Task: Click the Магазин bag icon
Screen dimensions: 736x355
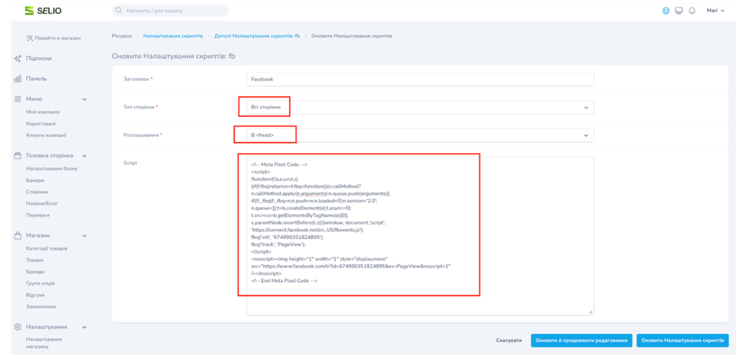Action: pyautogui.click(x=17, y=236)
